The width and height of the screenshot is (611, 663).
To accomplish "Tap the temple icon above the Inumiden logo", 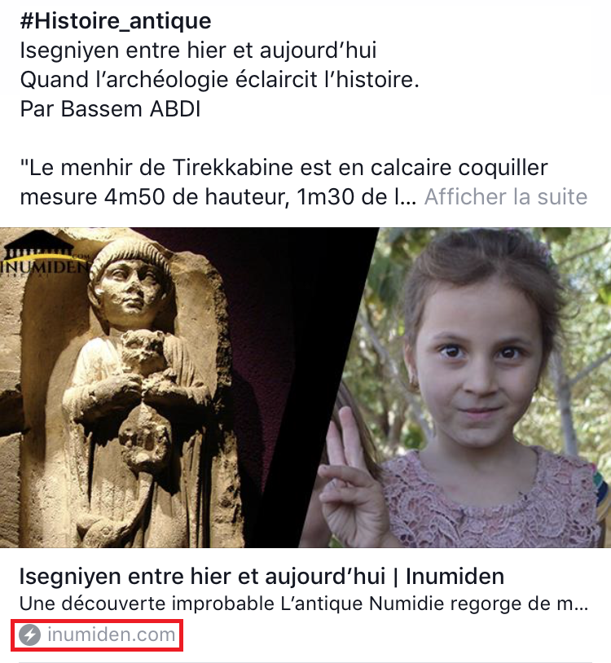I will click(x=39, y=245).
